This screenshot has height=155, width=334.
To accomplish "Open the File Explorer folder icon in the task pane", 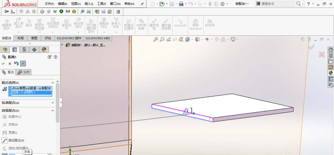I will coord(331,61).
